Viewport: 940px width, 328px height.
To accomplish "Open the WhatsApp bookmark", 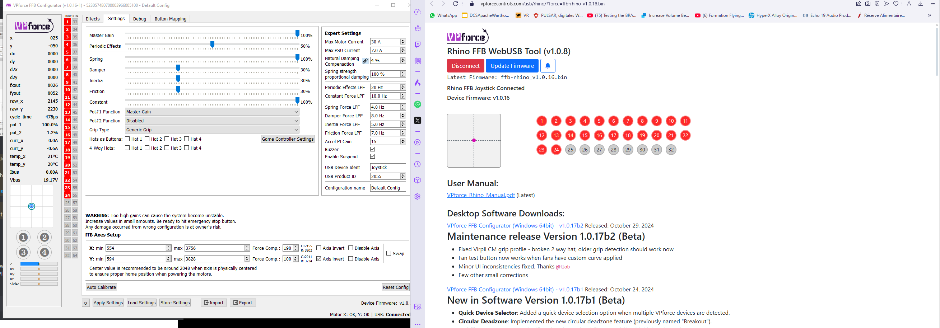I will [x=443, y=15].
